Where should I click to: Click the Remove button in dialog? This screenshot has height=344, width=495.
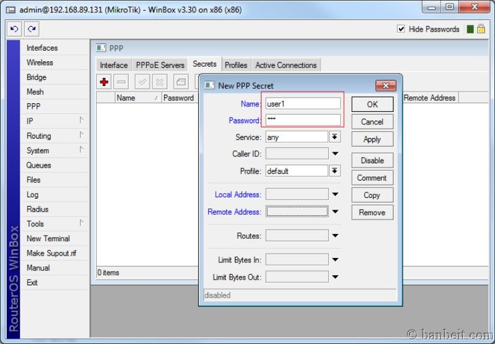tap(372, 212)
